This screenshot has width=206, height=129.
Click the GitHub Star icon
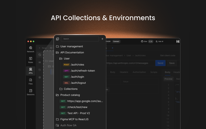point(142,42)
